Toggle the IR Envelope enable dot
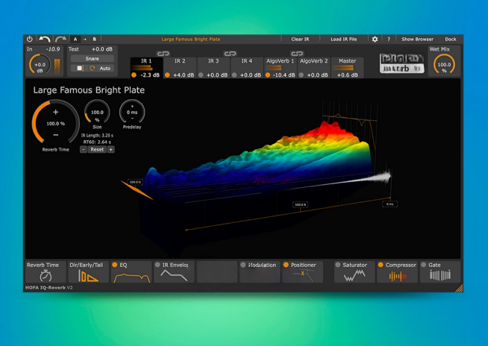This screenshot has height=346, width=488. pos(157,265)
